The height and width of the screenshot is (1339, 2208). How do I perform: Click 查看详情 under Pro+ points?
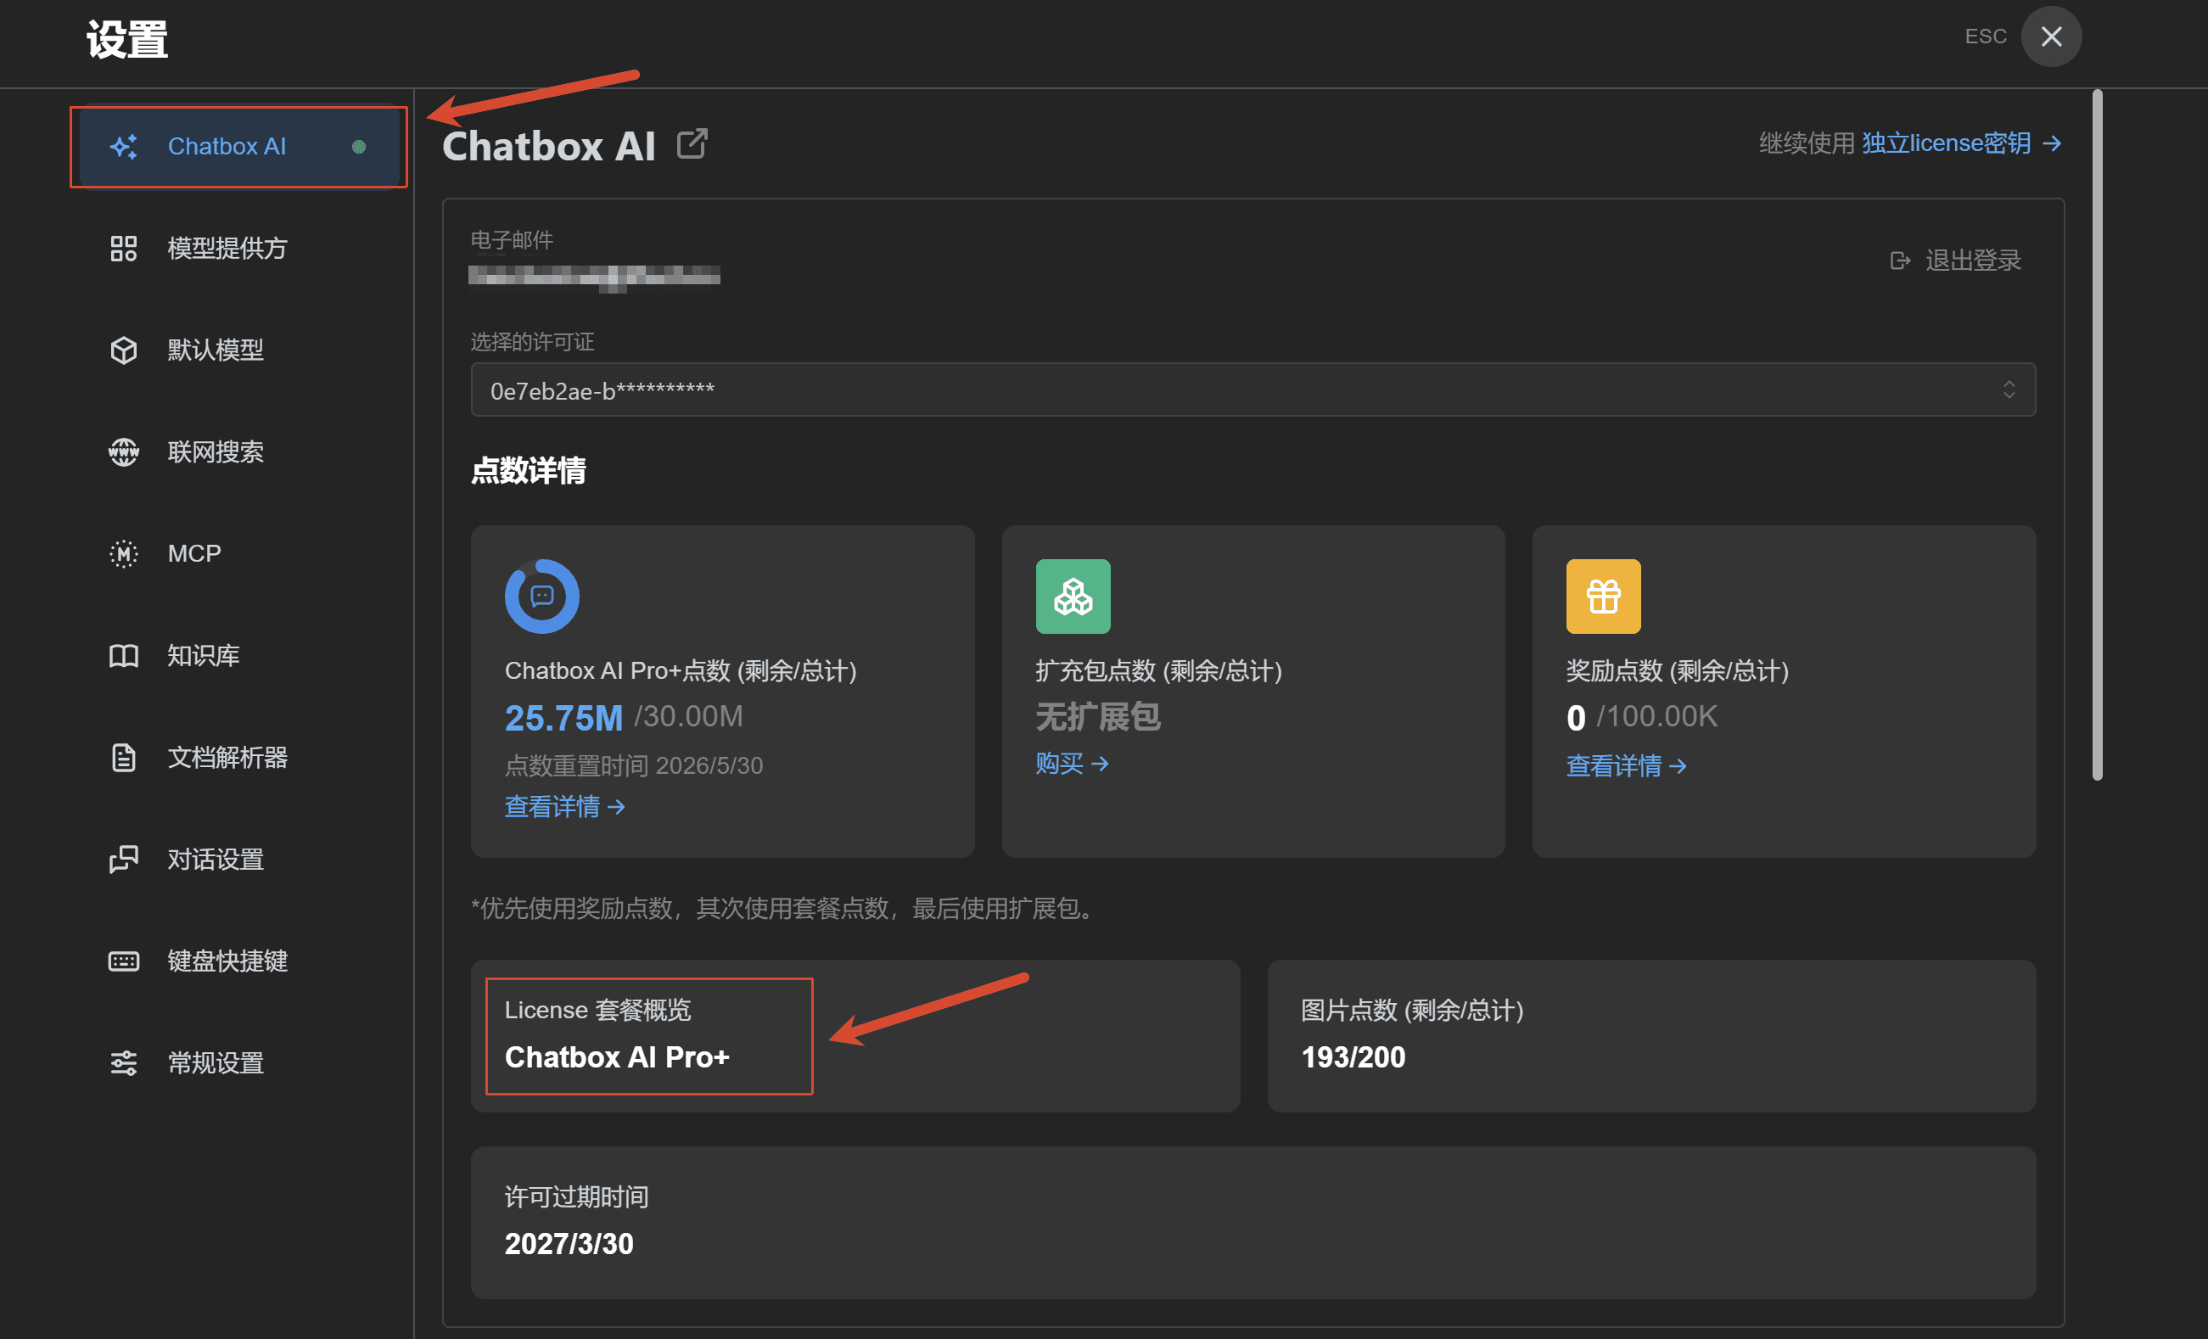(564, 808)
